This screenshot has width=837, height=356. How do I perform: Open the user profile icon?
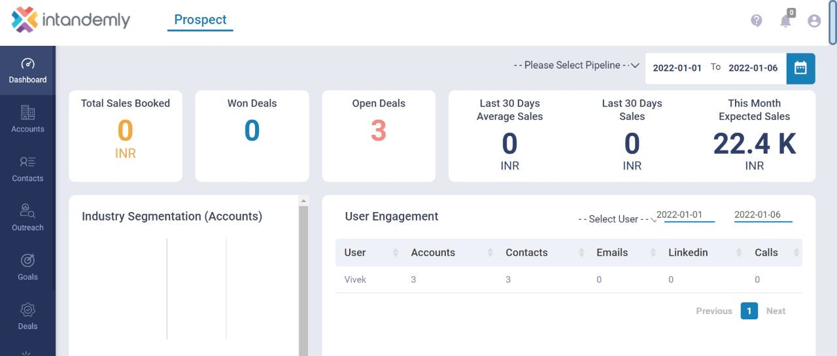point(814,21)
